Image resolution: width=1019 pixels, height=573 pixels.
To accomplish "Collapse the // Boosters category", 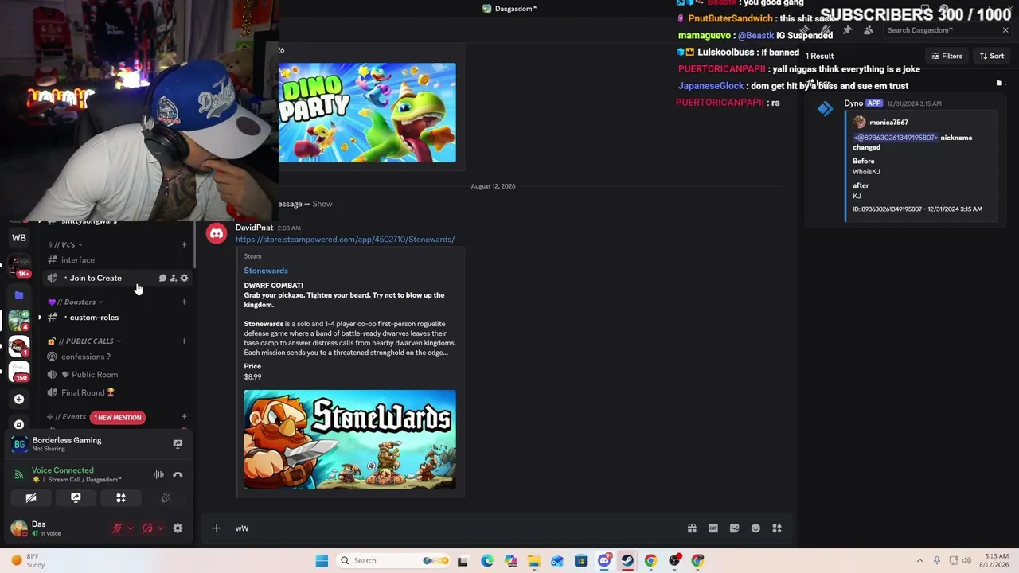I will (76, 302).
